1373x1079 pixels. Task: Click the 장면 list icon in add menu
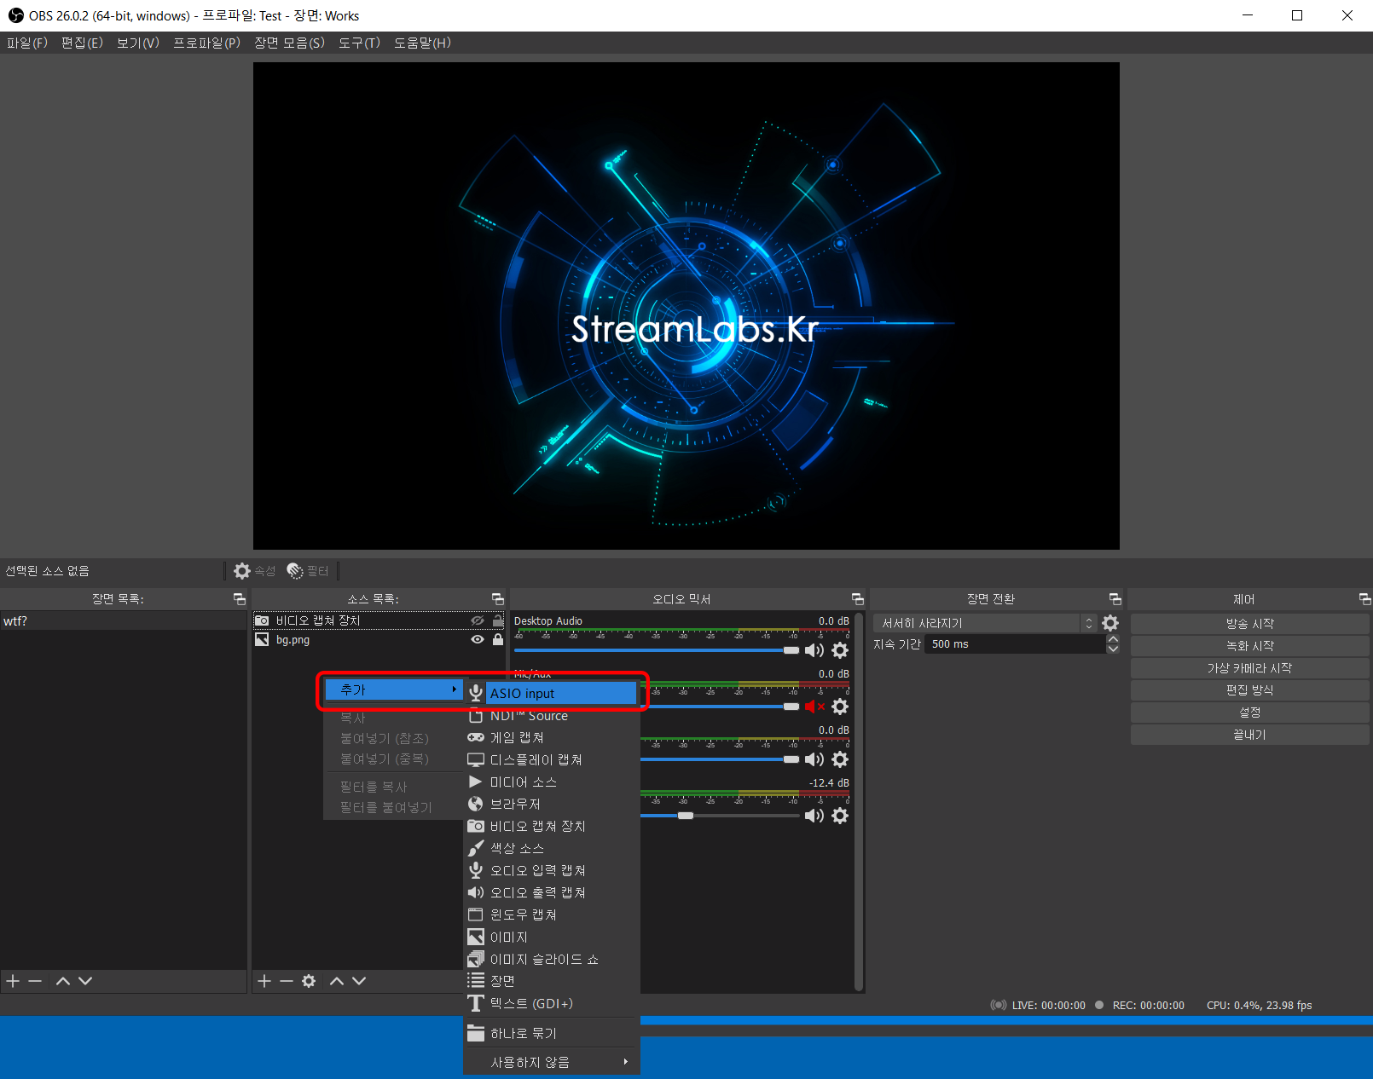click(476, 981)
